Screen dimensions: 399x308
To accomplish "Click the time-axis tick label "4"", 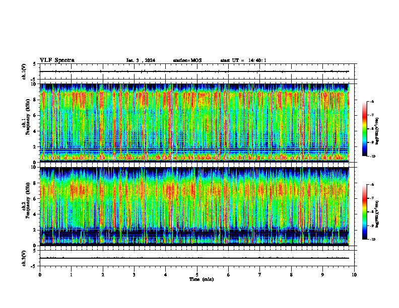I will (x=166, y=275).
